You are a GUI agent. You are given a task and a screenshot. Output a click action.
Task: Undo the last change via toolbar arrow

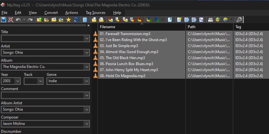18,20
